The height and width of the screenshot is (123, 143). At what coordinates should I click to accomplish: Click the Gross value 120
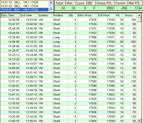point(130,117)
